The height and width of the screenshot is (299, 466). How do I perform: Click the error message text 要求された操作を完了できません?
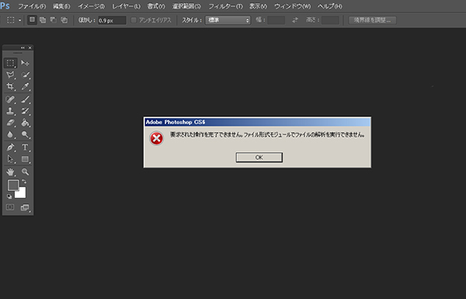207,134
